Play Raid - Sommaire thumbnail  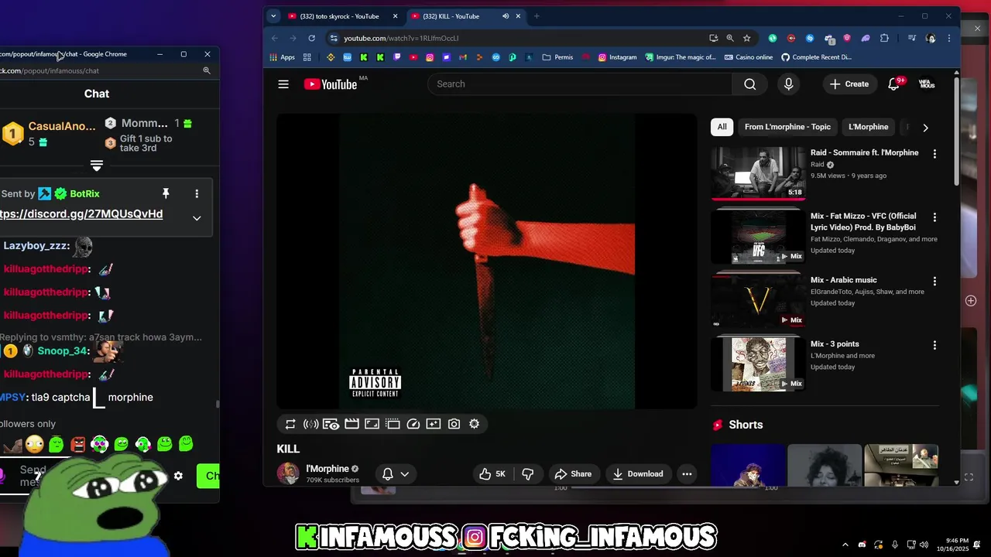(x=758, y=173)
